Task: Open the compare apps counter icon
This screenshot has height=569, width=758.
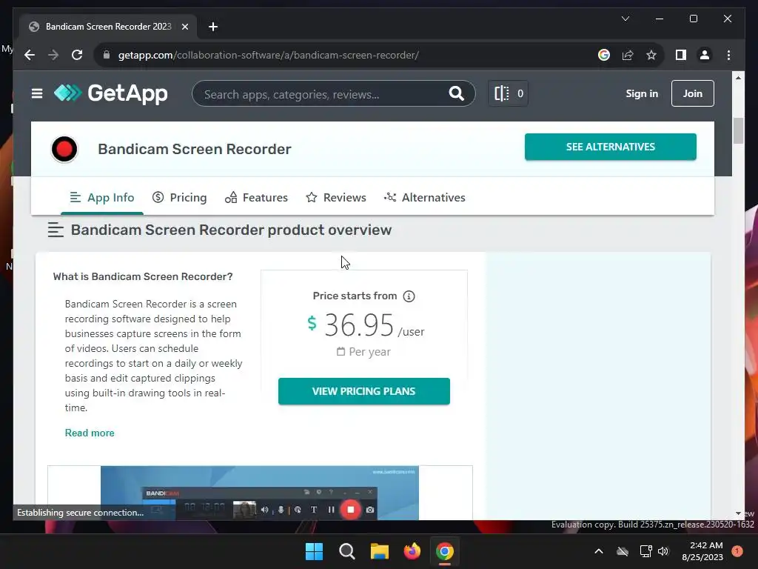Action: [x=508, y=93]
